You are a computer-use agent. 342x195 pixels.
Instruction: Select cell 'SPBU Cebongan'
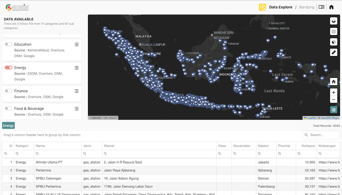coord(57,178)
